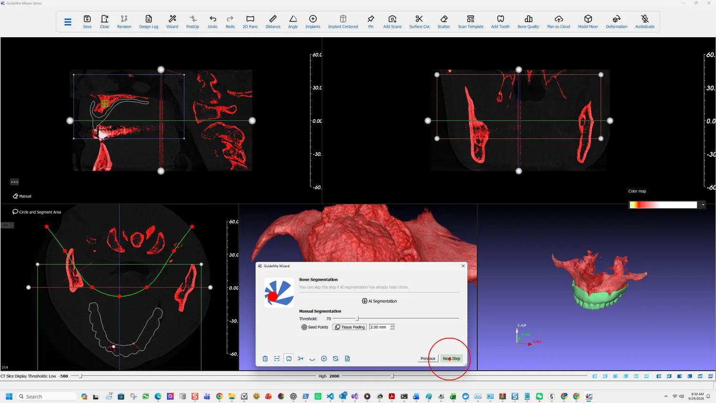Image resolution: width=716 pixels, height=403 pixels.
Task: Open the Windows Start menu
Action: (9, 396)
